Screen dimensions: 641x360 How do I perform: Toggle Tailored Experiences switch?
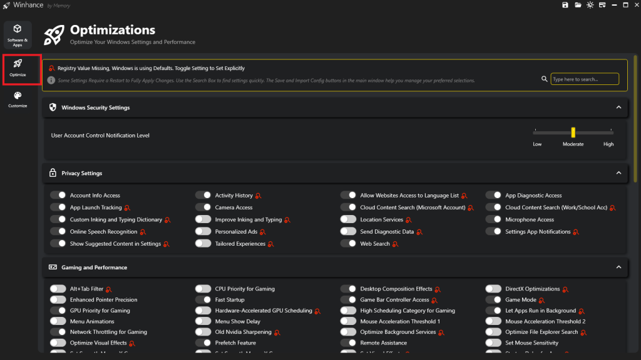pyautogui.click(x=203, y=243)
